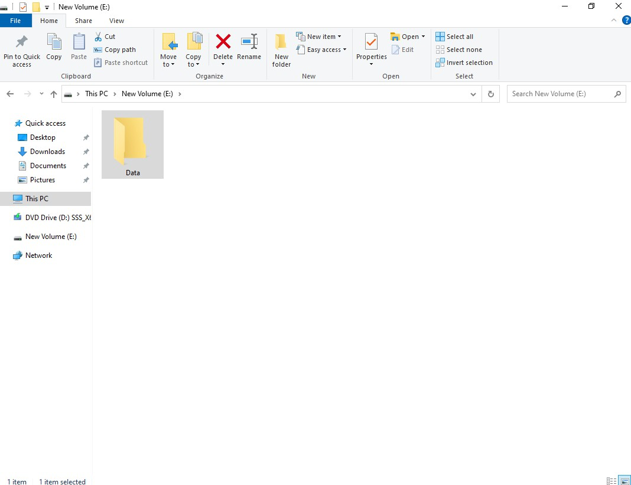Open Desktop in navigation pane

click(43, 137)
